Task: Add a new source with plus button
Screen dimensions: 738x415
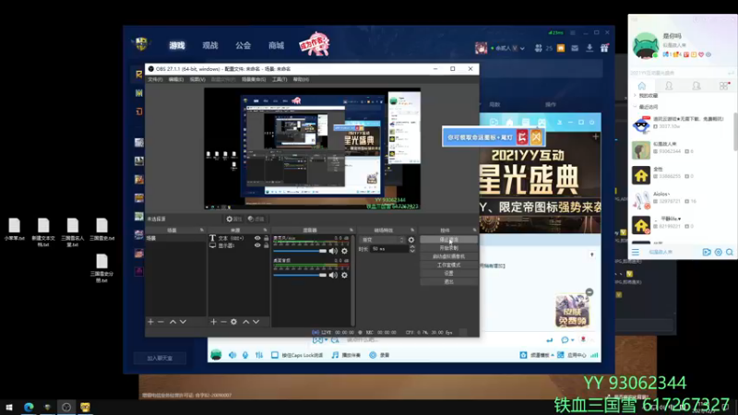Action: (x=213, y=322)
